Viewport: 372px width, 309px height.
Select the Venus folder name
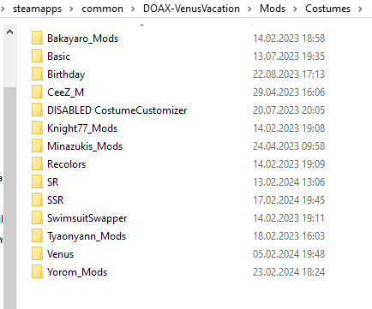[60, 254]
